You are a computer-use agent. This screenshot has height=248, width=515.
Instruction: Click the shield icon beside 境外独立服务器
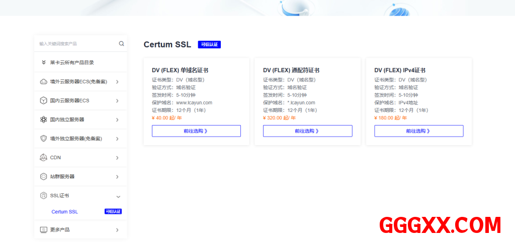tap(43, 139)
